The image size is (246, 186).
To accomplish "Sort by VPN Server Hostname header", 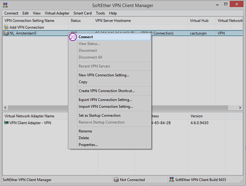I will point(140,20).
